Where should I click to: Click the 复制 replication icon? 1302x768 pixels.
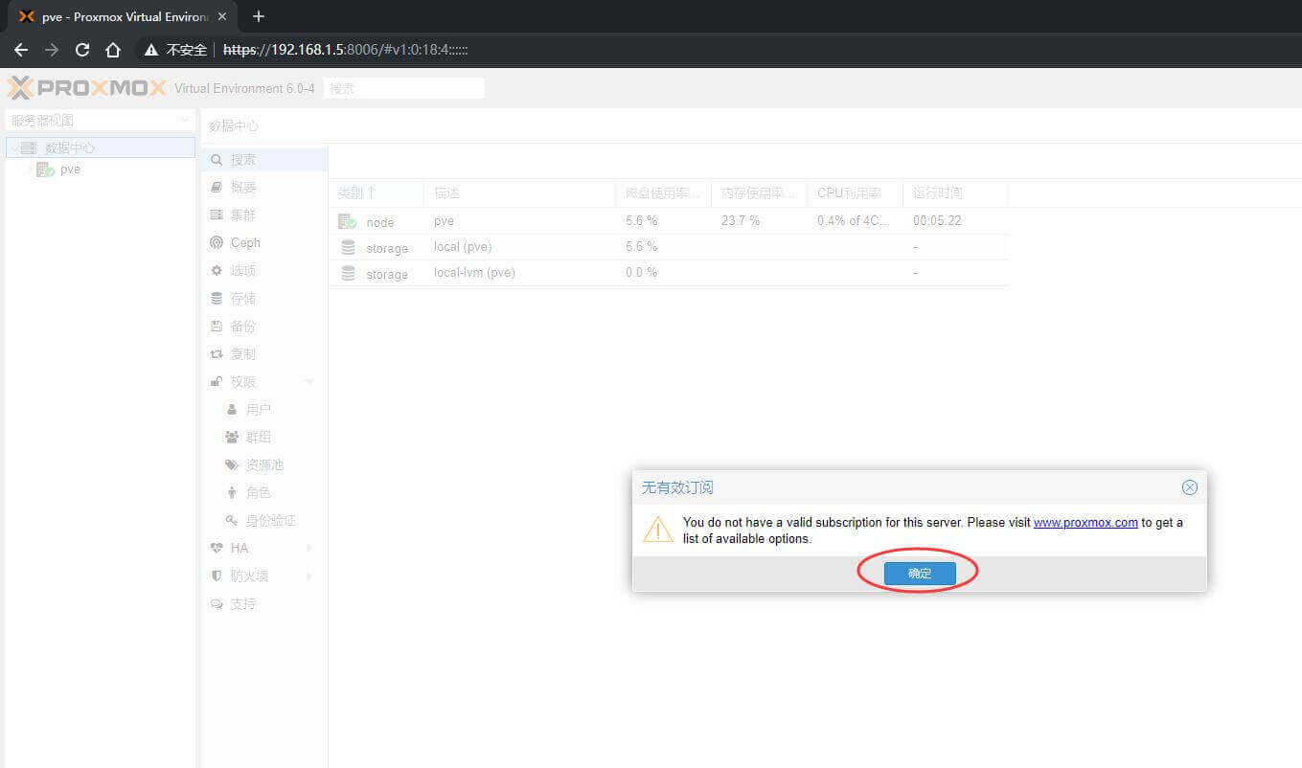tap(217, 354)
